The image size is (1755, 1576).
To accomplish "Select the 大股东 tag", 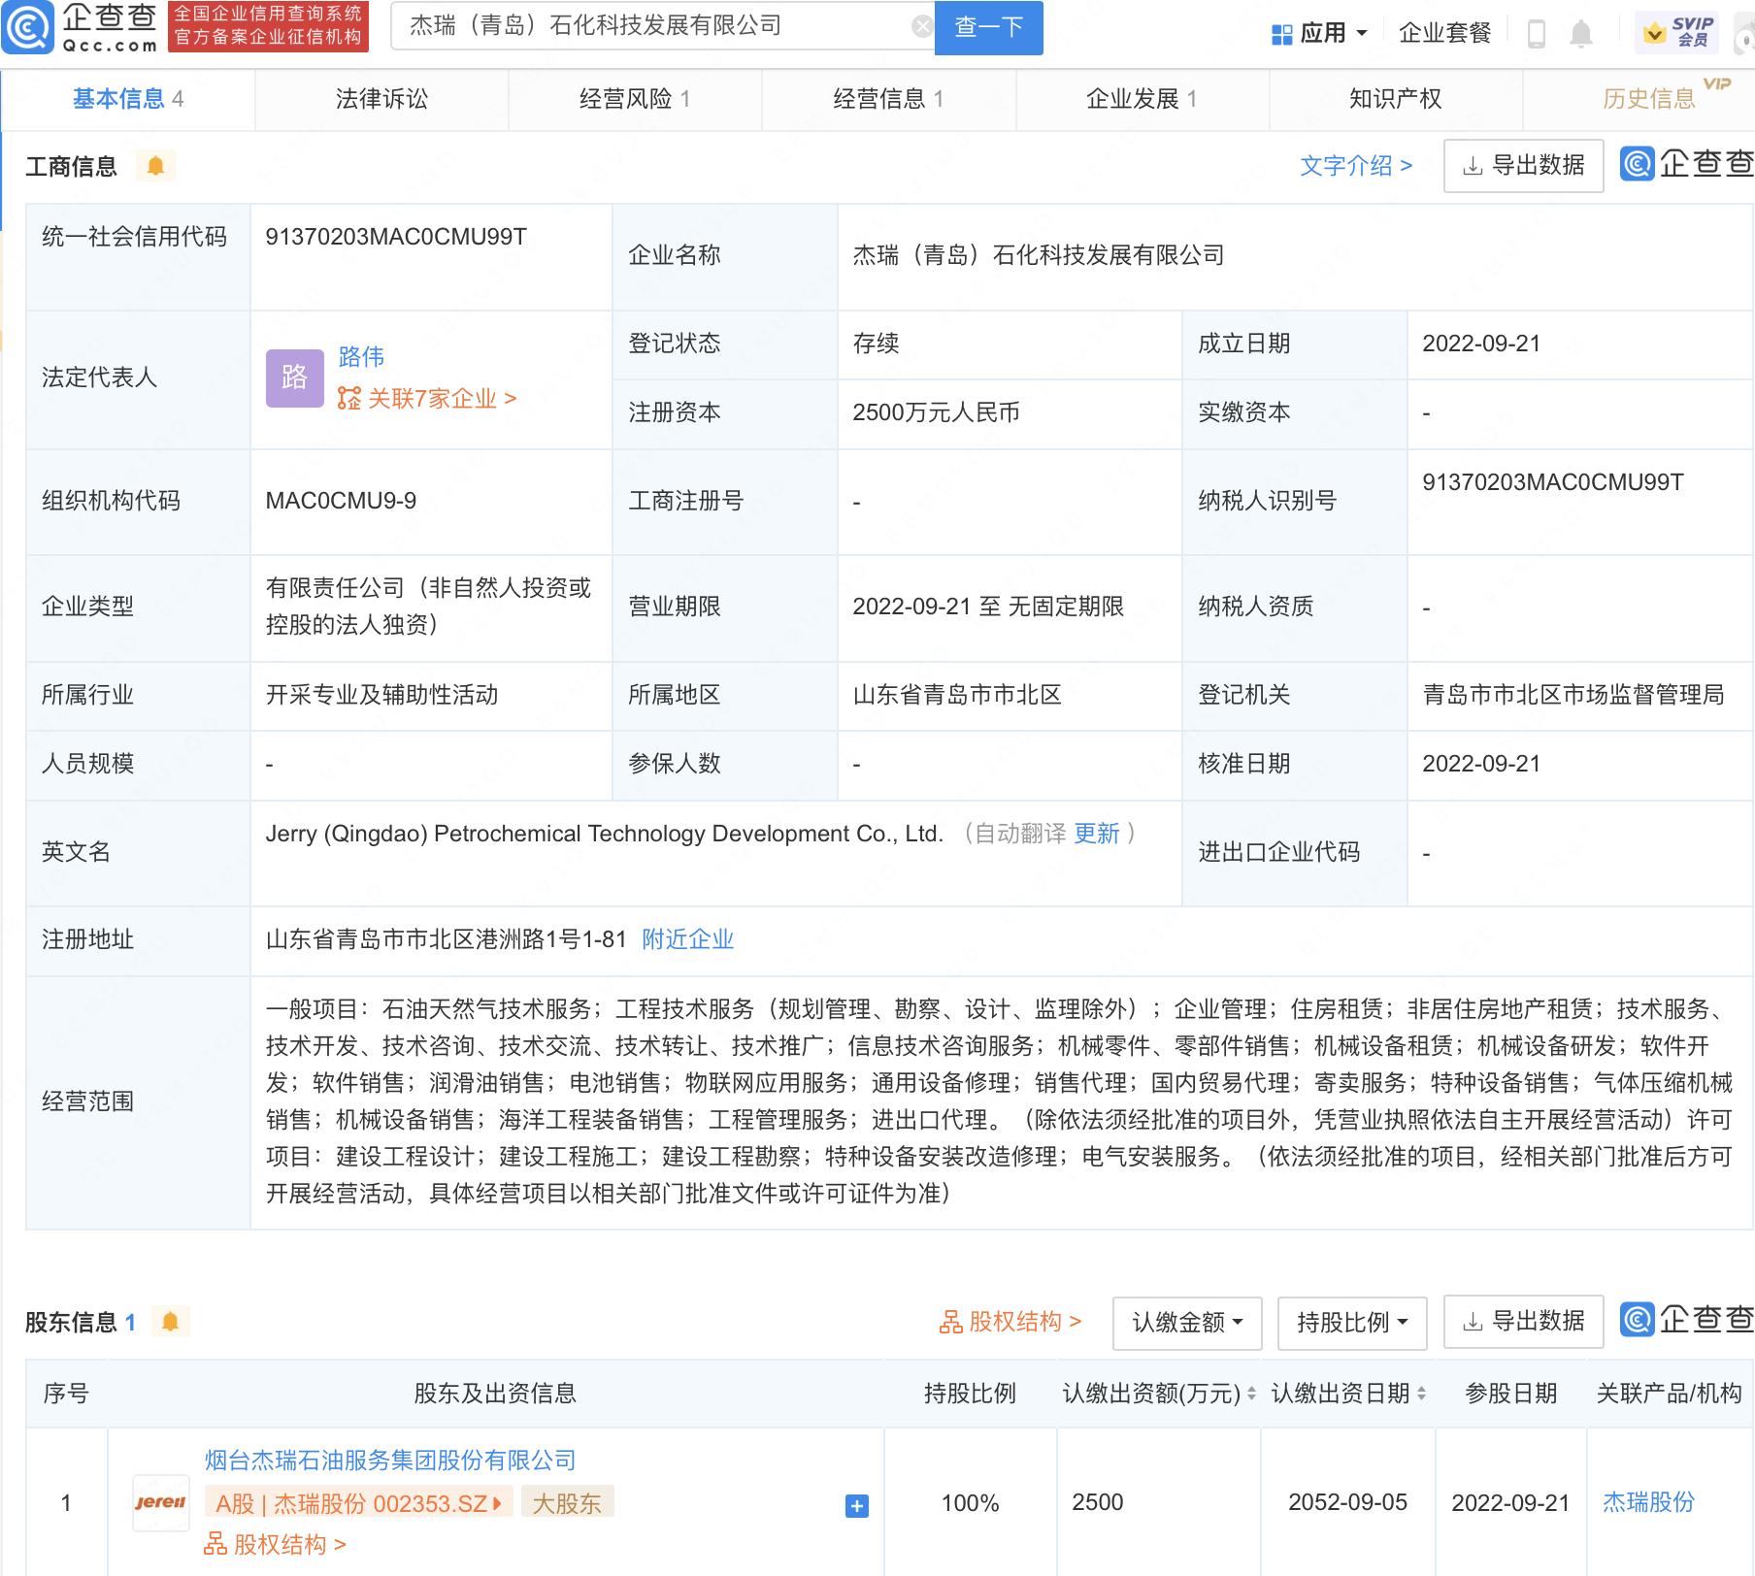I will click(567, 1503).
